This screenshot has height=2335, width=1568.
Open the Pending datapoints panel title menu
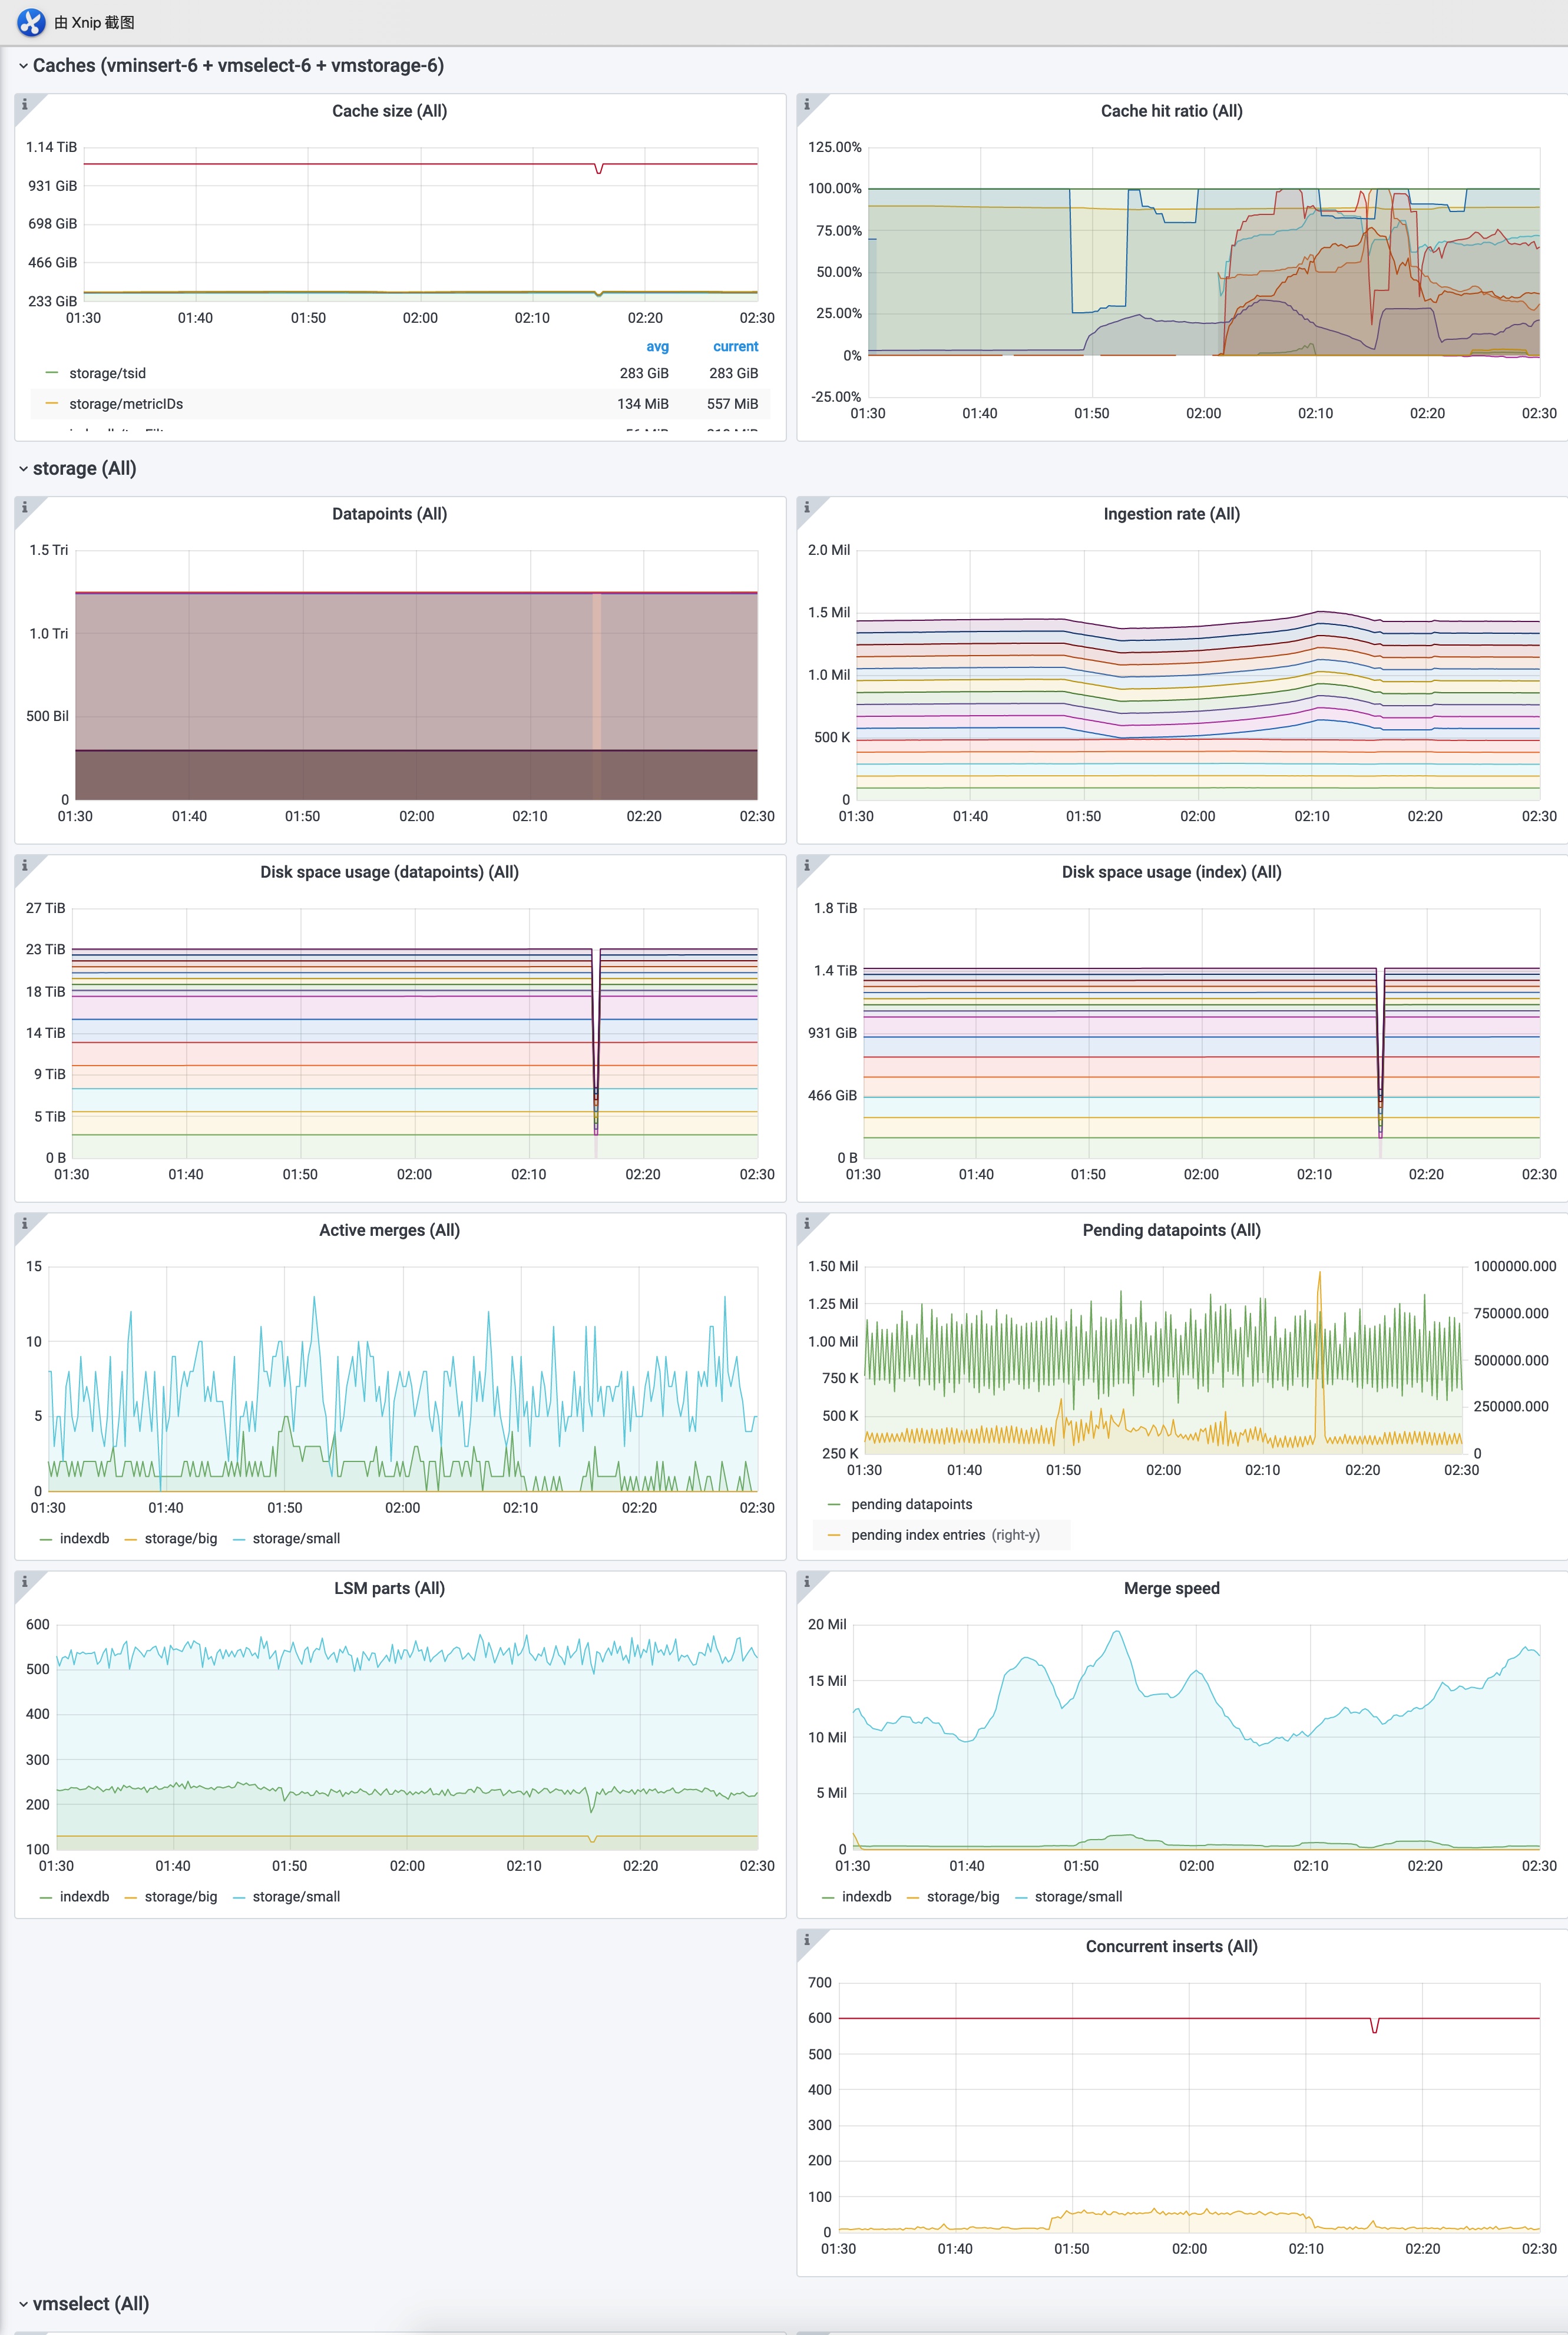(1171, 1230)
